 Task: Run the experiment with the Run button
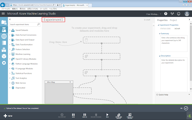(x=107, y=115)
